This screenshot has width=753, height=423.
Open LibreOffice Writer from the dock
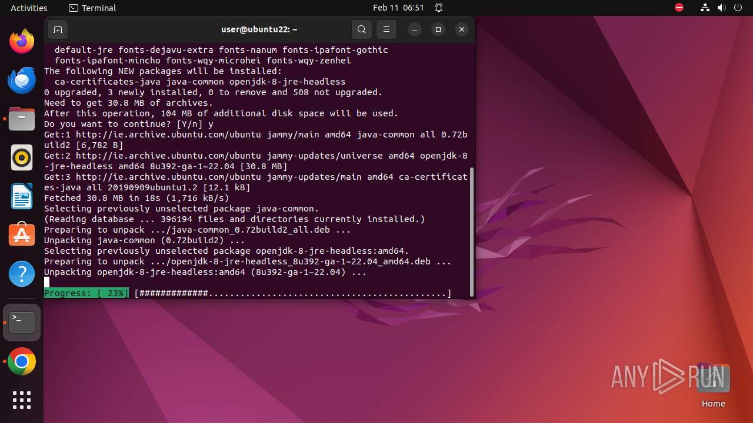22,196
